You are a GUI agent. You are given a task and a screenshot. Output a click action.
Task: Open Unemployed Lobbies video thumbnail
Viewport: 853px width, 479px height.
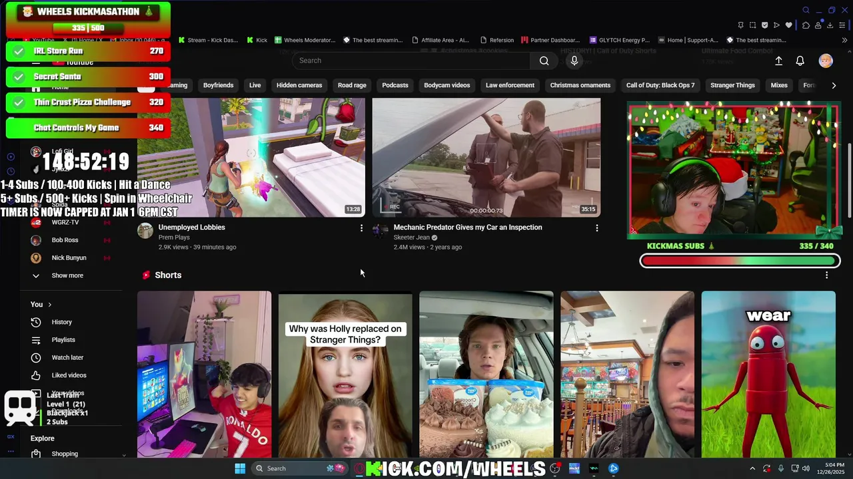click(251, 158)
